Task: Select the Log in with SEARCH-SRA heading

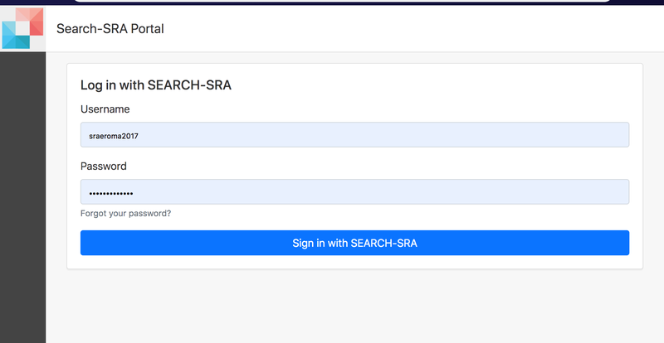Action: 156,85
